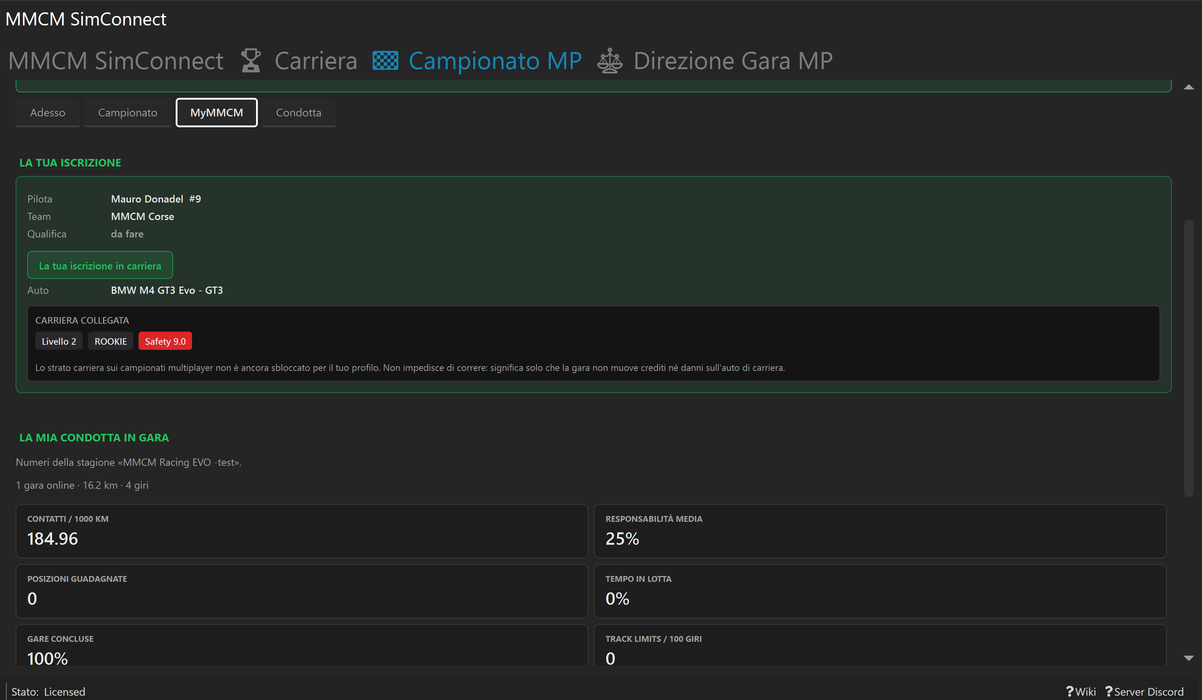Click the scroll down arrow icon
Viewport: 1202px width, 700px height.
[x=1189, y=658]
